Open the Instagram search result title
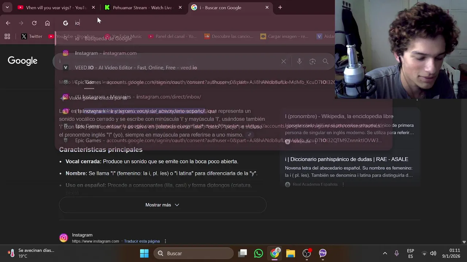Image resolution: width=467 pixels, height=262 pixels. coord(82,235)
